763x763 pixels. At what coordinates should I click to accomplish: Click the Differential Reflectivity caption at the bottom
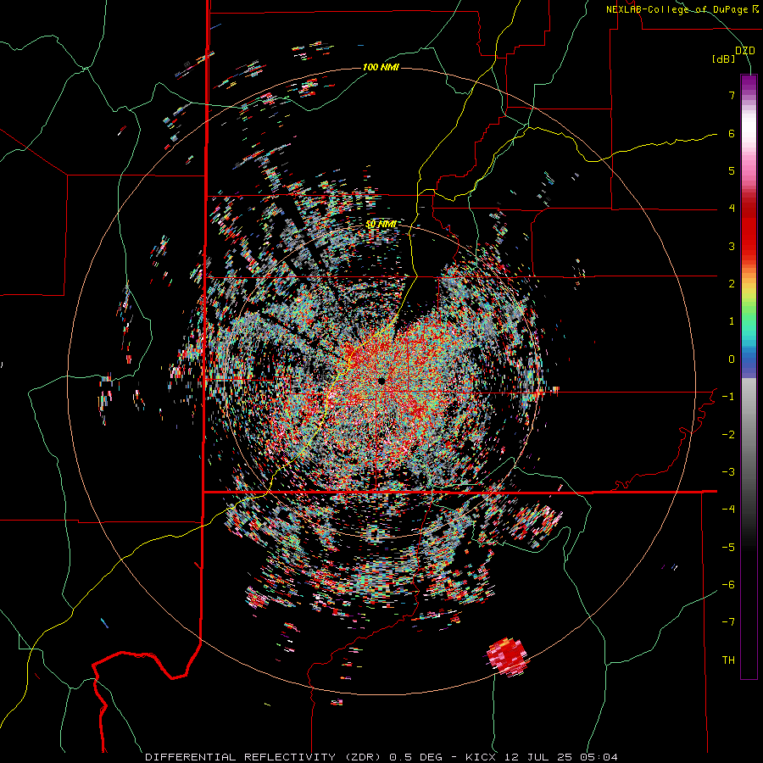(x=381, y=757)
